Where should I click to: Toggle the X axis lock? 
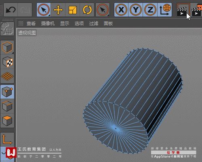click(121, 10)
